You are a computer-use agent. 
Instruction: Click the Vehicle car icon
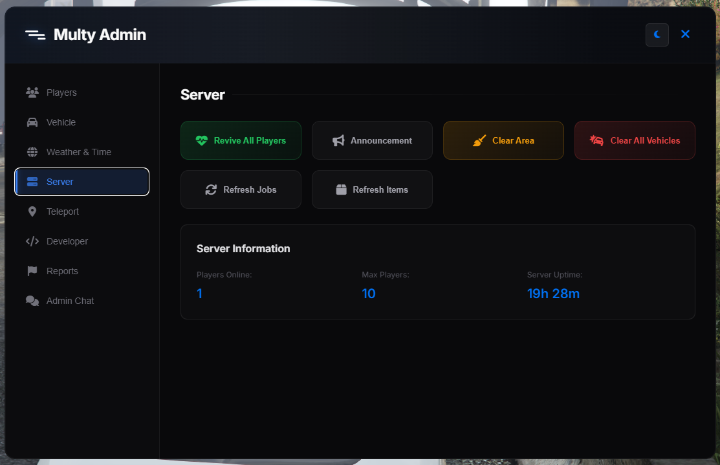(32, 122)
